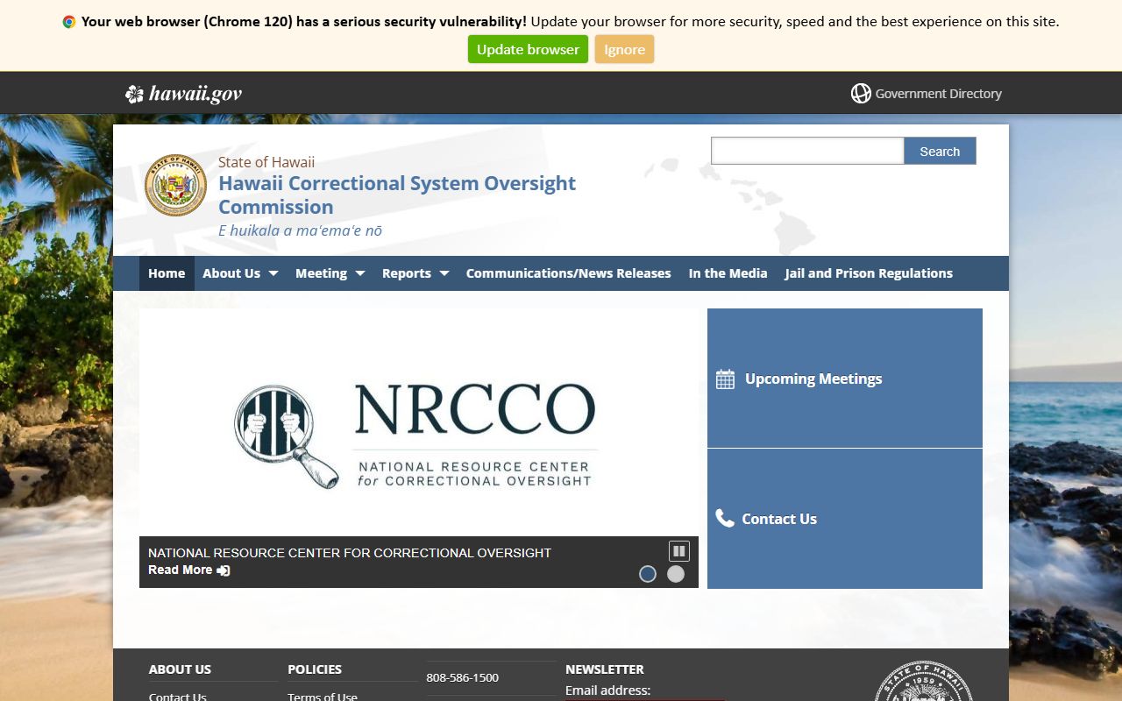
Task: Click the slide caption National Resource Center
Action: (x=350, y=553)
